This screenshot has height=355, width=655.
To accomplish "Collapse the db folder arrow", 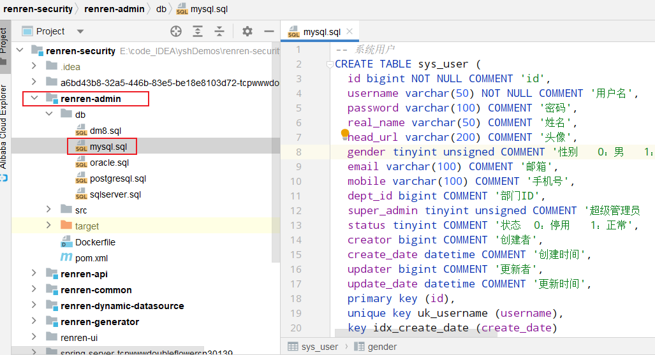I will 49,114.
